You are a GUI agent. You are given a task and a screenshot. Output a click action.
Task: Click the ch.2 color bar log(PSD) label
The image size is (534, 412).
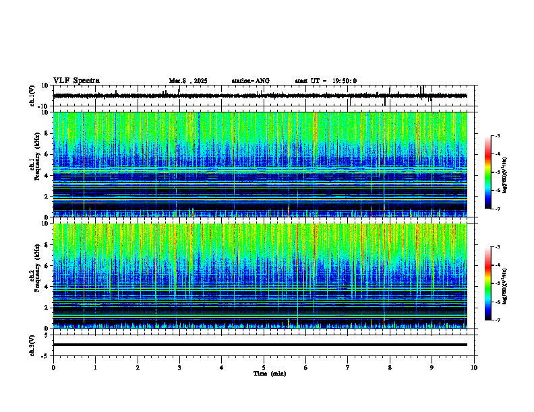click(x=505, y=286)
